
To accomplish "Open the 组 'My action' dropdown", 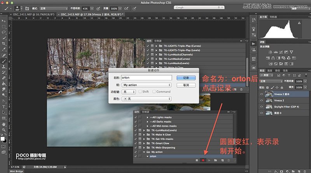I will [147, 85].
